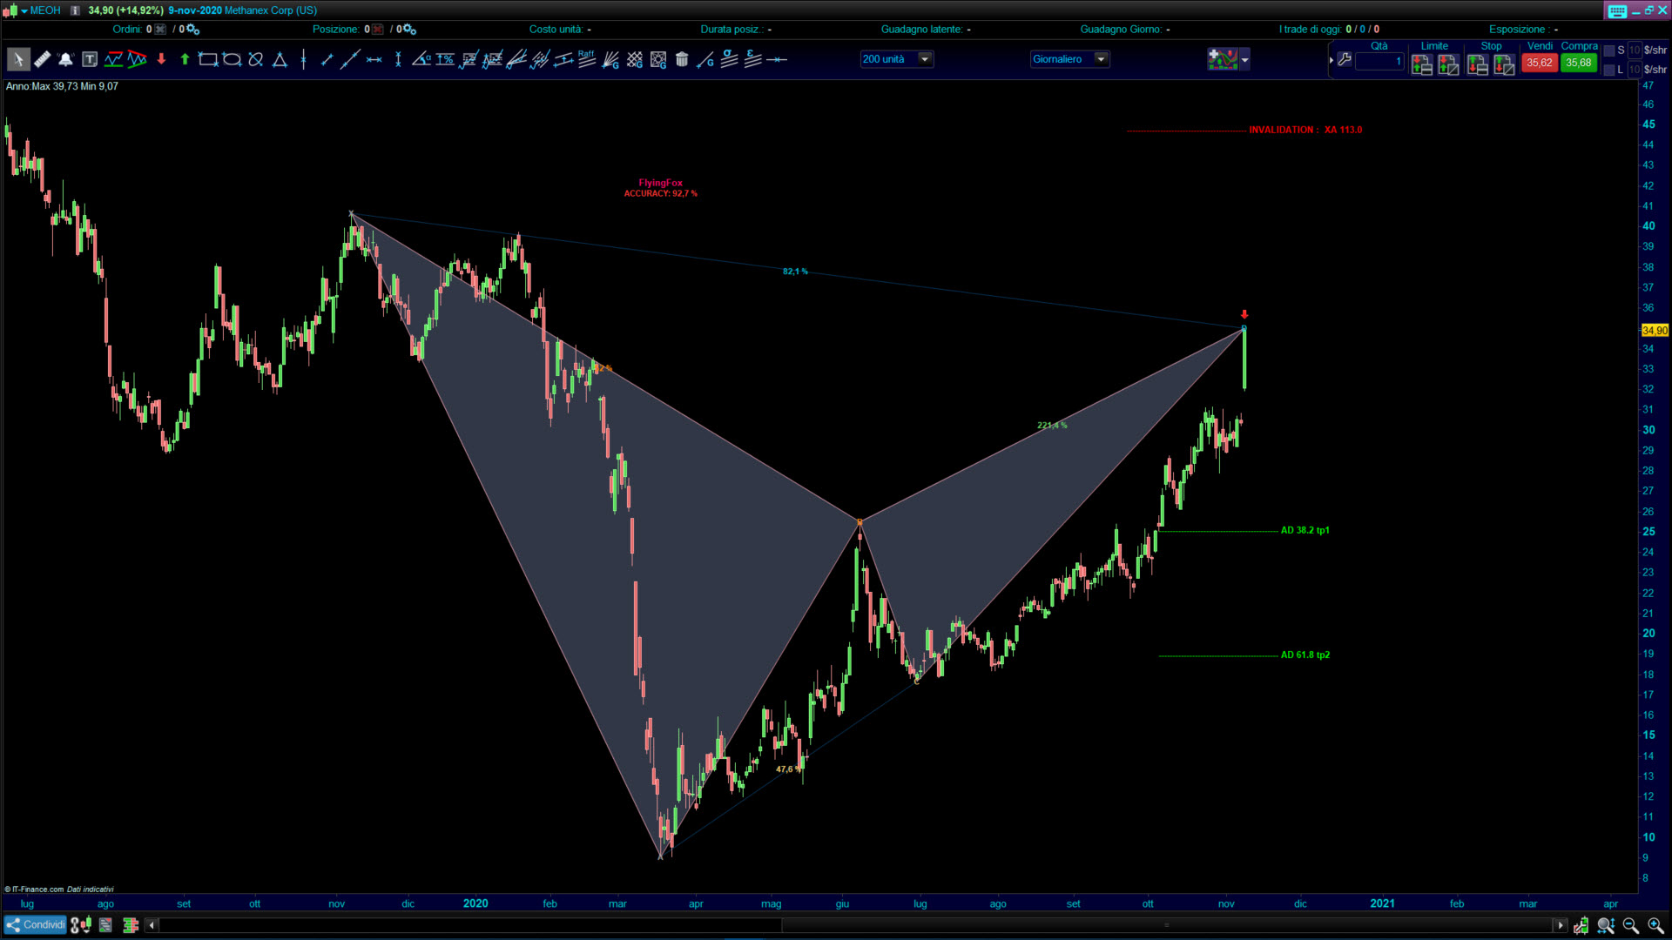Enable the S stop checkbox

click(x=1609, y=50)
